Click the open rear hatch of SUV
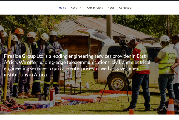This screenshot has width=179, height=120. click(x=95, y=35)
